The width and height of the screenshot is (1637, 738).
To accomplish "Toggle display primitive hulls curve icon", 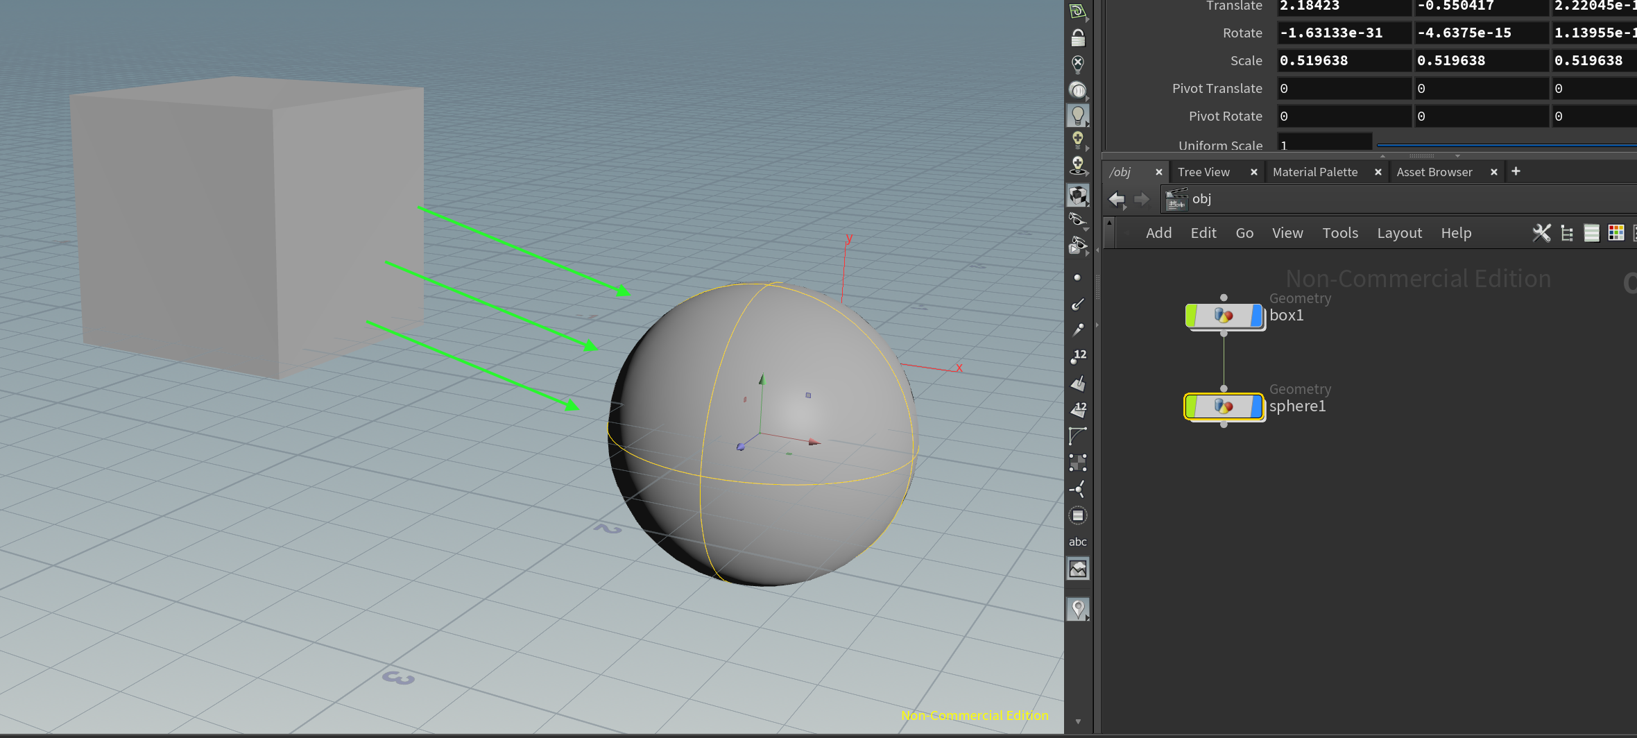I will [x=1078, y=436].
